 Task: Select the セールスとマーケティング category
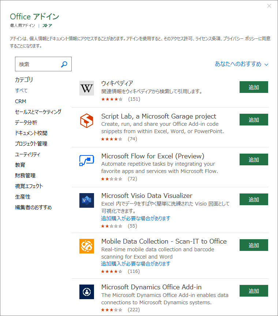point(38,112)
